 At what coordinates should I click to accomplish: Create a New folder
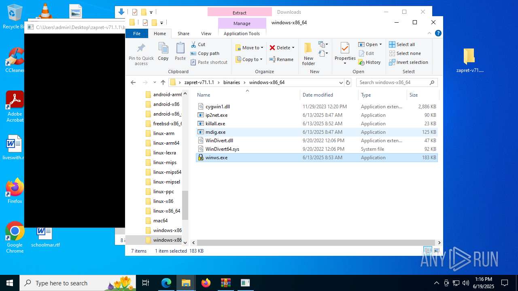308,54
